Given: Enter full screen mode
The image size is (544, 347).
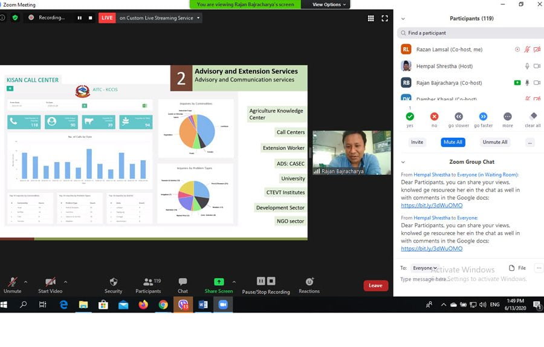Looking at the screenshot, I should click(384, 18).
